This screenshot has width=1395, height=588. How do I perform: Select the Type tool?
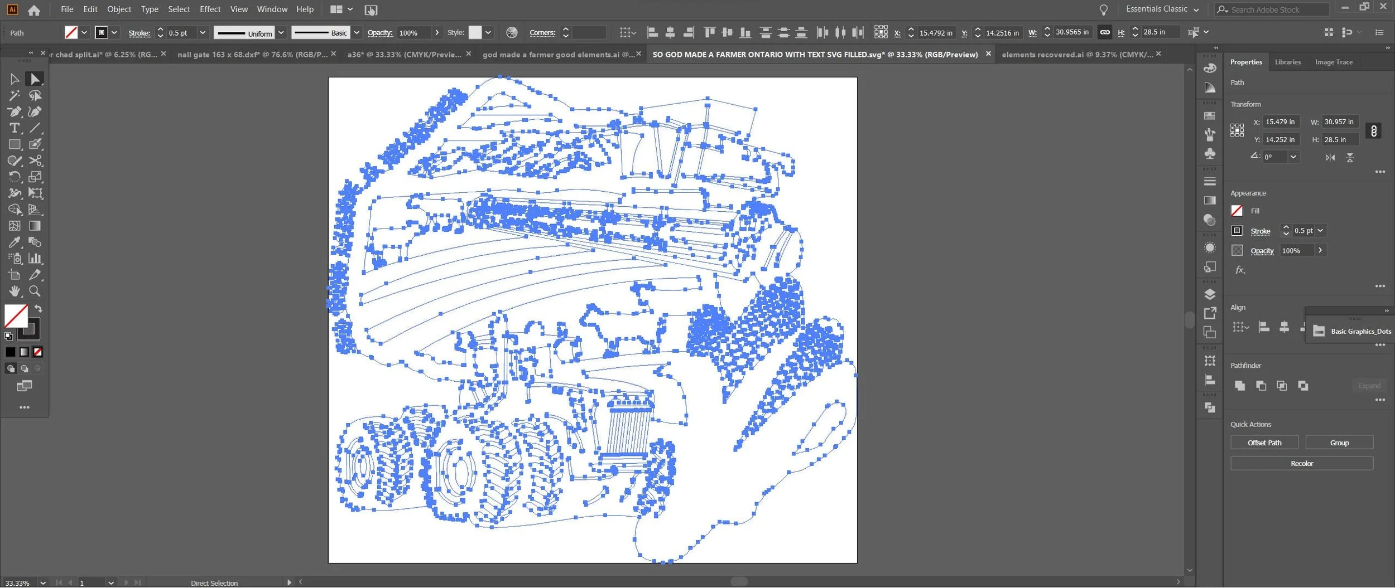tap(15, 128)
